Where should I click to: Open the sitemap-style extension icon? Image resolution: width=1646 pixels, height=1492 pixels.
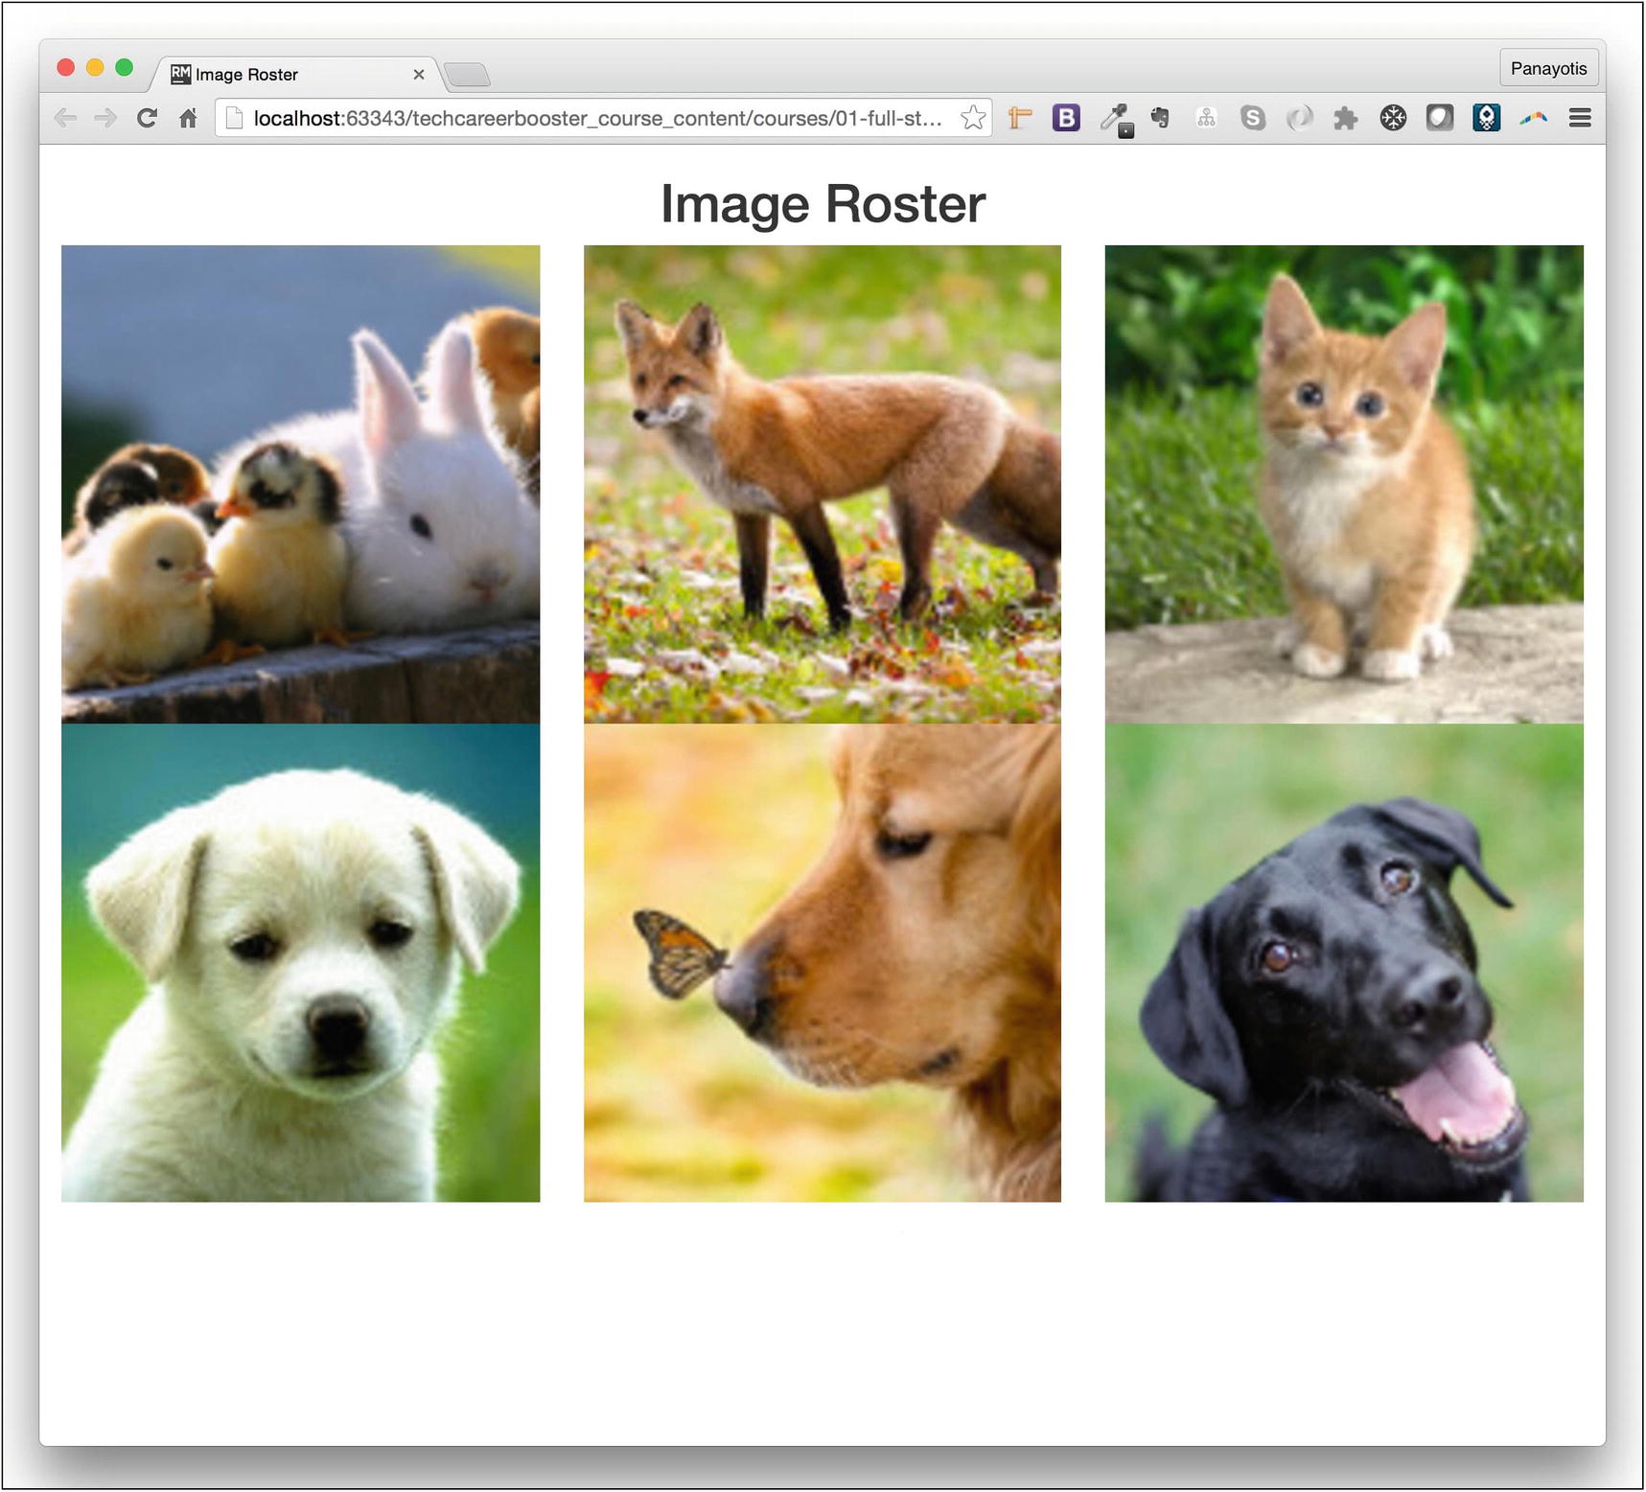click(x=1205, y=117)
